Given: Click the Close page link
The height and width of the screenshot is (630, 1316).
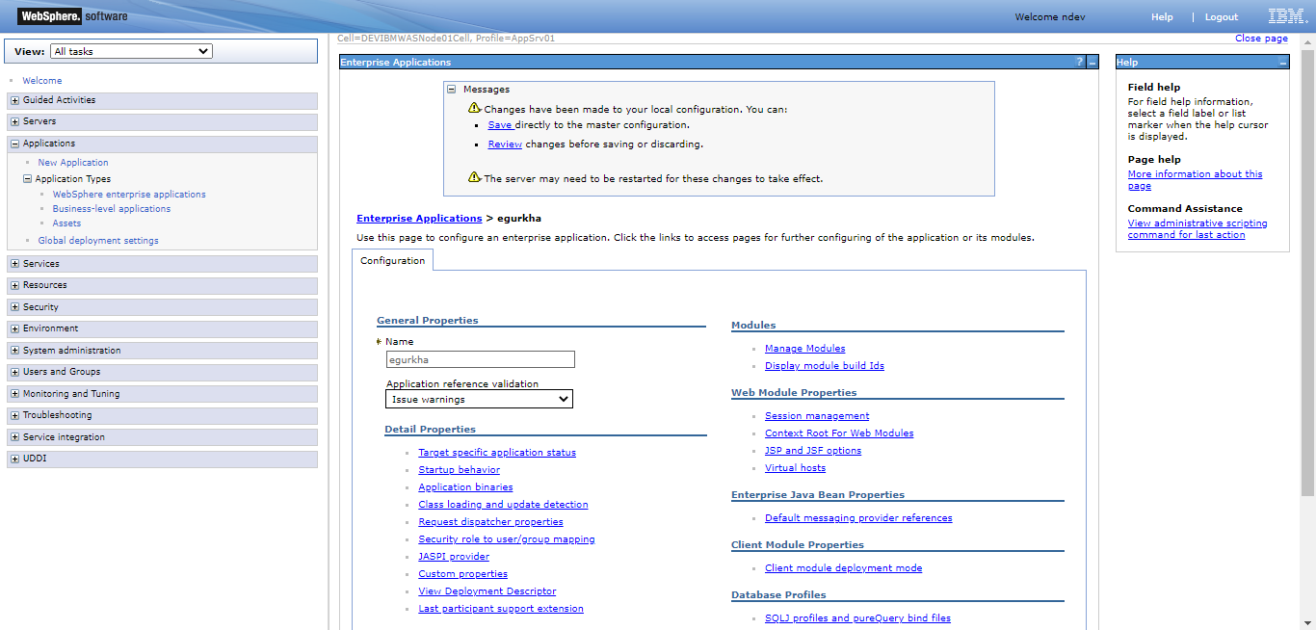Looking at the screenshot, I should coord(1261,39).
